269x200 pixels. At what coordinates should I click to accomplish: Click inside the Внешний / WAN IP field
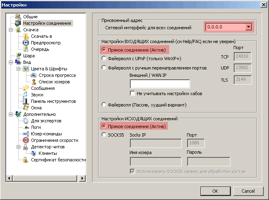click(x=160, y=84)
